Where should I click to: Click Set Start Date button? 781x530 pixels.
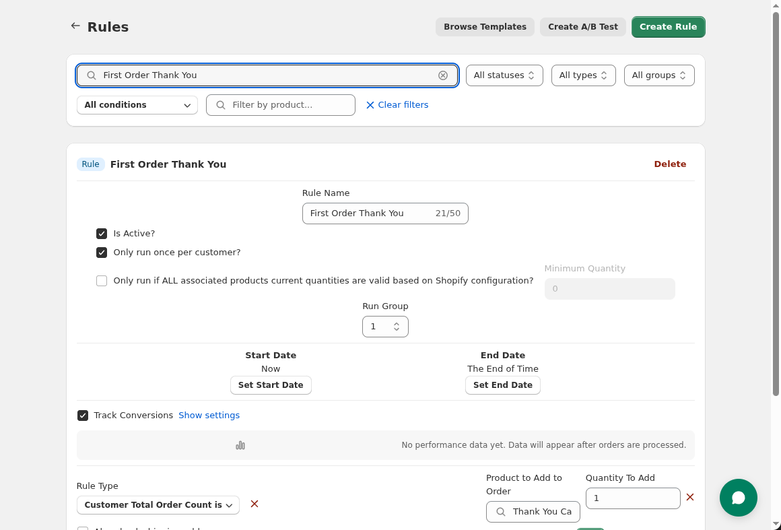click(x=271, y=385)
